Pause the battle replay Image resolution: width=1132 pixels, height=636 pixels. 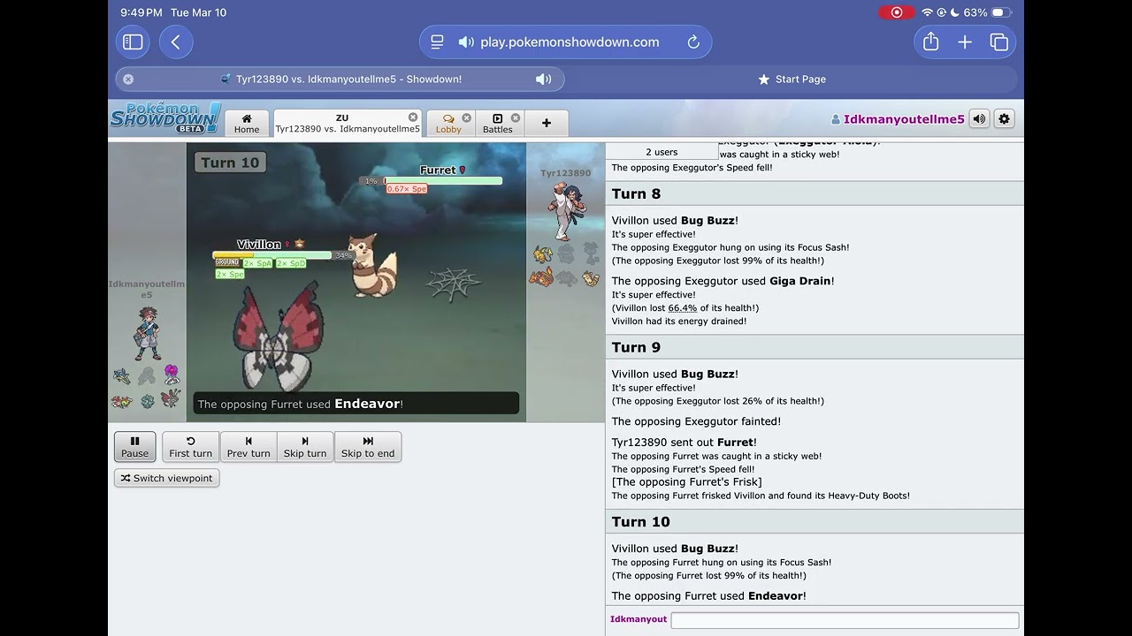[134, 446]
